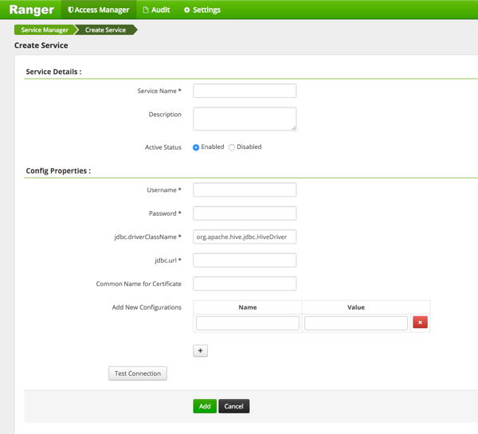Click the configuration Name input field
The width and height of the screenshot is (478, 434).
point(248,323)
